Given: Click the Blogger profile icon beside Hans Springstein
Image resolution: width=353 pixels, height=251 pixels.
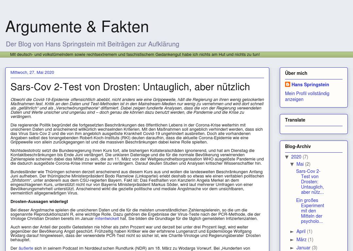Looking at the screenshot, I should click(x=288, y=84).
